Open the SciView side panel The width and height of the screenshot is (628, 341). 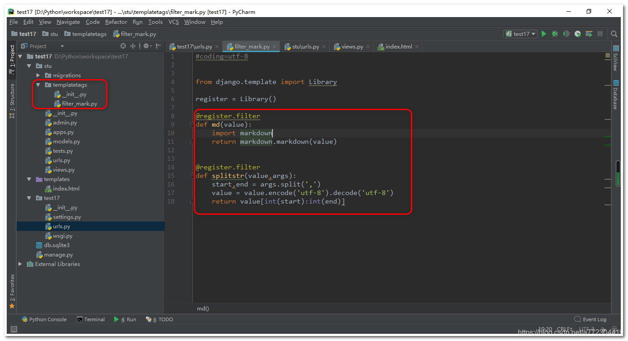(x=615, y=58)
